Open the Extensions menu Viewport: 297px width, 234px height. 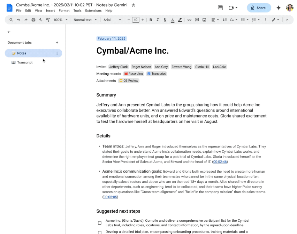tap(93, 11)
